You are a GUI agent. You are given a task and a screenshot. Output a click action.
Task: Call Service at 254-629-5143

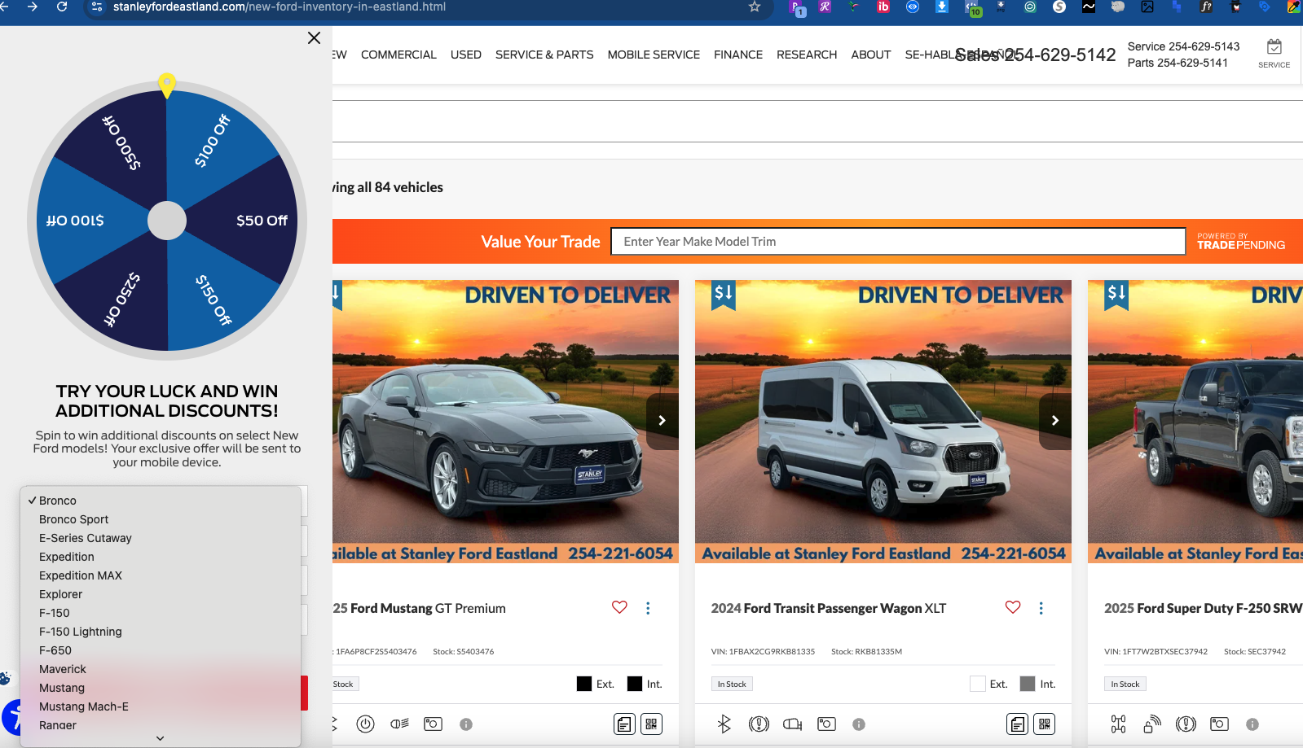1183,46
